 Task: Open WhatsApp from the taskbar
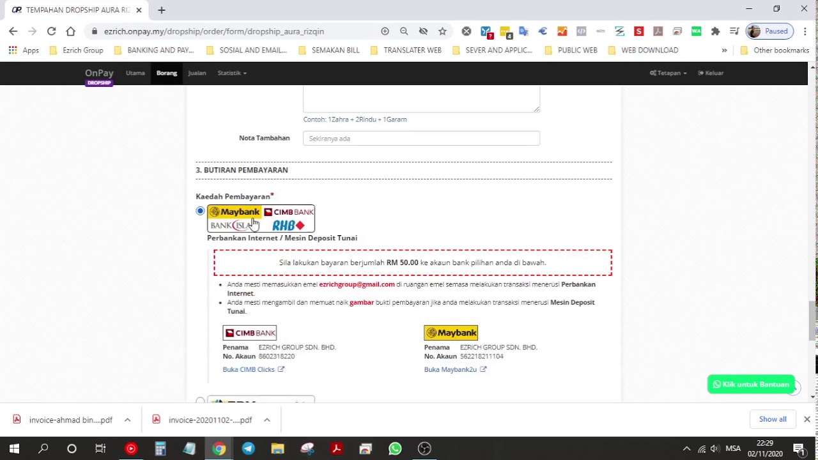tap(395, 448)
